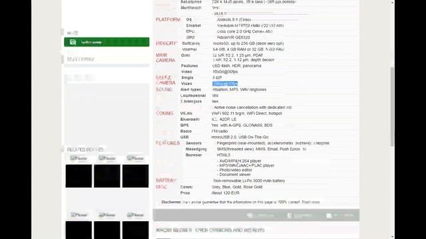Screen dimensions: 426x239
Task: Click the Messaging spec label
Action: click(196, 149)
